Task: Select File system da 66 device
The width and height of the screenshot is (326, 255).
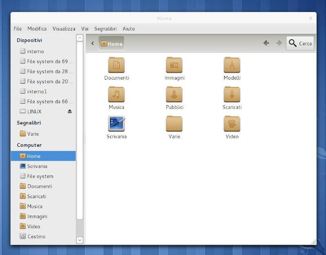Action: pyautogui.click(x=43, y=102)
